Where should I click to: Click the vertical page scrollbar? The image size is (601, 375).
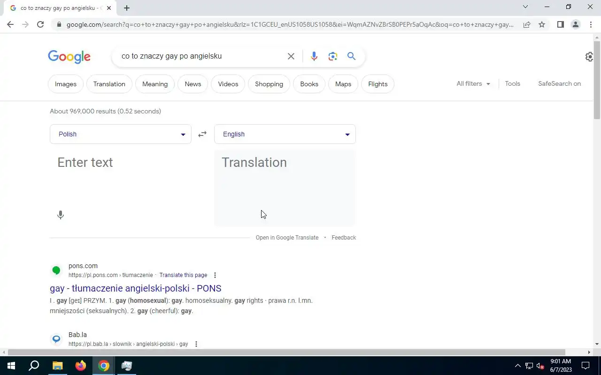[x=597, y=80]
